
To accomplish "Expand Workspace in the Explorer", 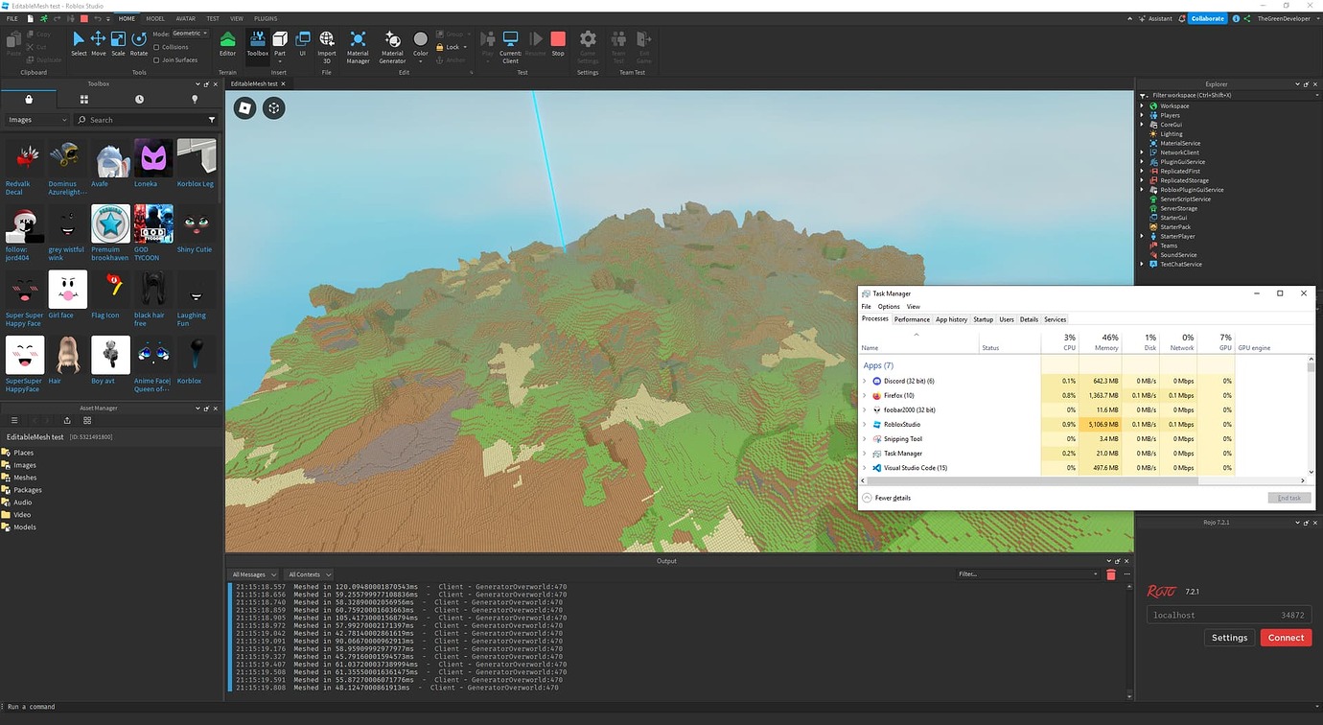I will (x=1141, y=105).
